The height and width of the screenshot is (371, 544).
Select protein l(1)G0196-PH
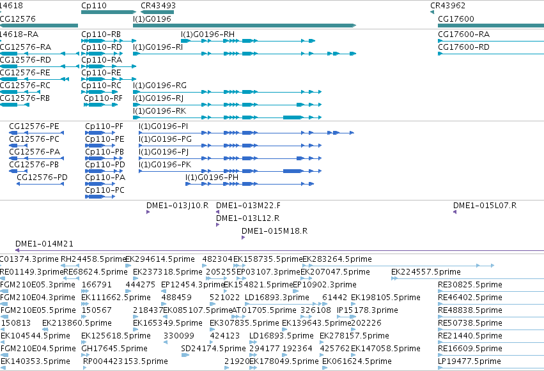tap(250, 184)
